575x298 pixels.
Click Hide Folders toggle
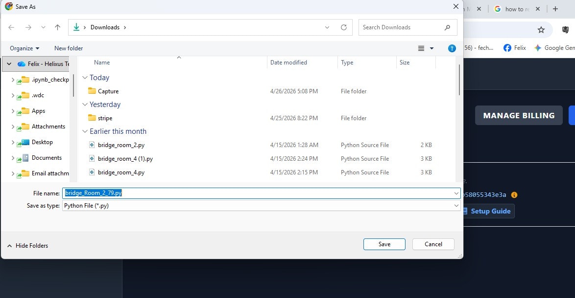28,246
